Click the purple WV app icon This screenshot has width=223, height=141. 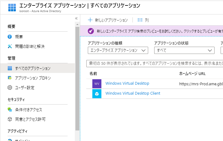coord(97,84)
